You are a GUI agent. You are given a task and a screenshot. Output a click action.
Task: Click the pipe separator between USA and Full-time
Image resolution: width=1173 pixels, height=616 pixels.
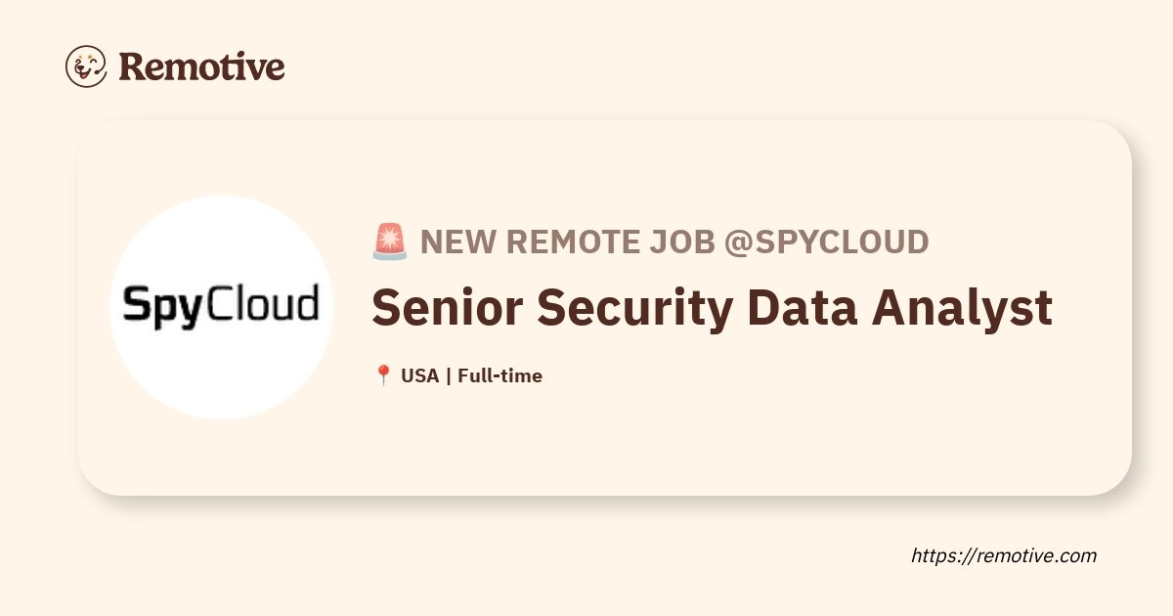coord(448,375)
